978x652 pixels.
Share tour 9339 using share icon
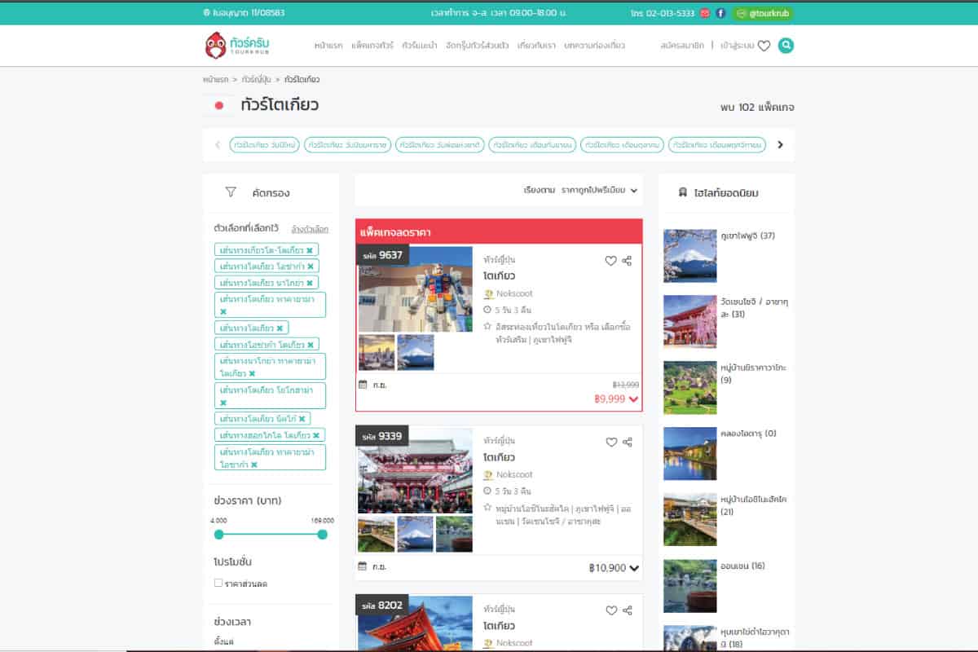click(627, 443)
